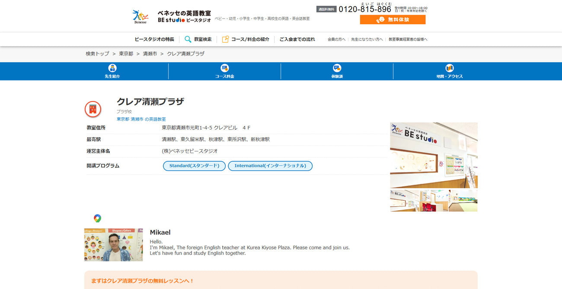Viewport: 562px width, 289px height.
Task: View the main BE studio classroom photo
Action: 434,155
